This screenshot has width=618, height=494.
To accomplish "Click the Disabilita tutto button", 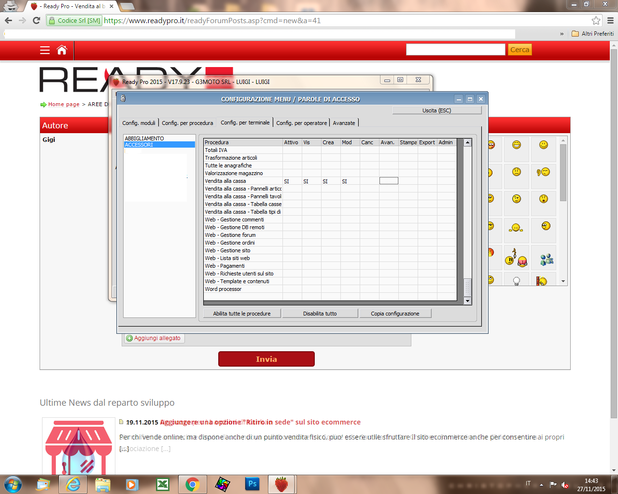I will coord(320,314).
